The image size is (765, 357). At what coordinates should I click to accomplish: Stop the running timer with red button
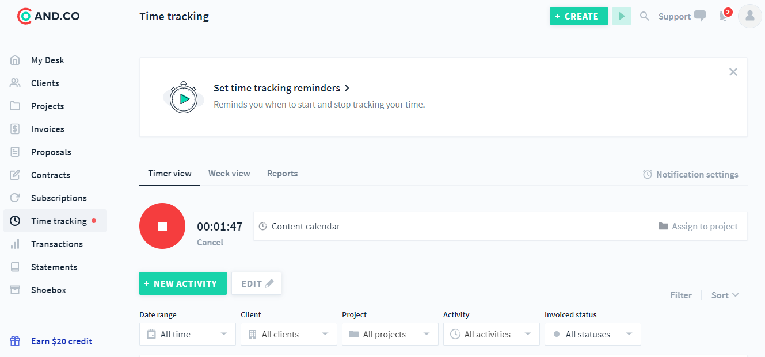point(162,226)
